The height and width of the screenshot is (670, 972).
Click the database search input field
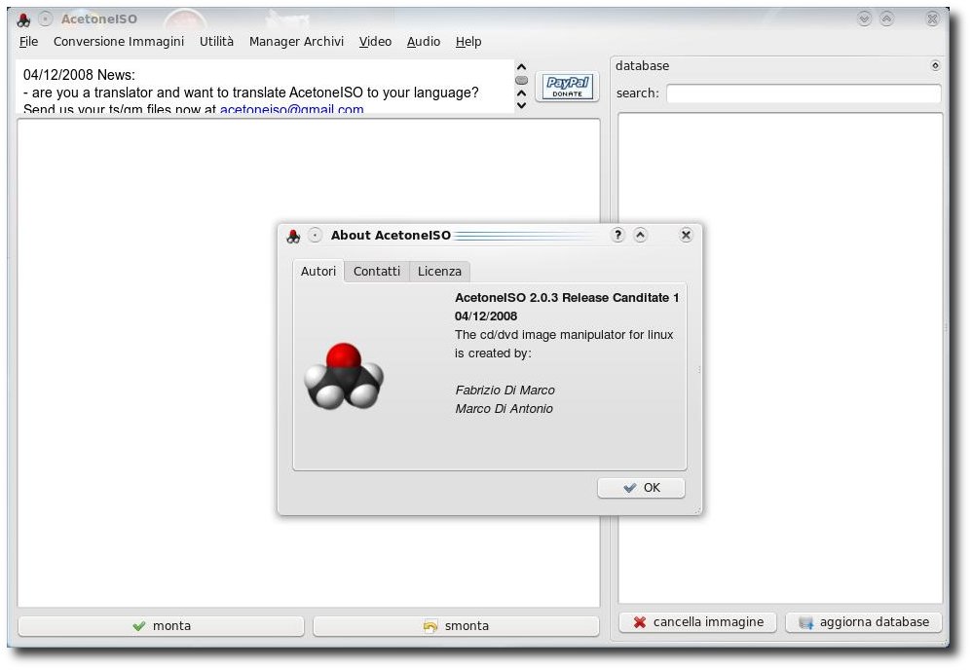pyautogui.click(x=804, y=93)
